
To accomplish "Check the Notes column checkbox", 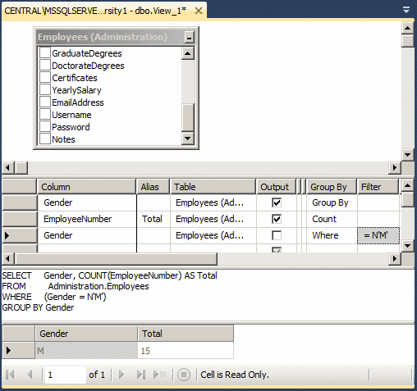I will pyautogui.click(x=45, y=139).
